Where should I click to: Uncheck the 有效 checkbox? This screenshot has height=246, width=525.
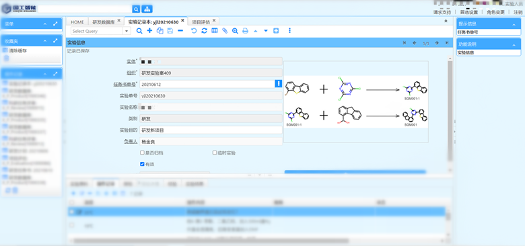(142, 164)
